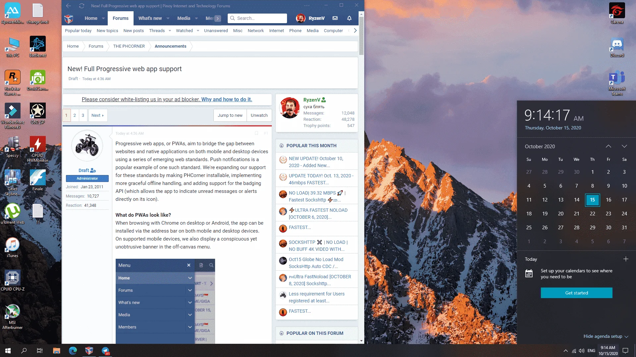Expand Watched sub-nav dropdown

pos(198,31)
